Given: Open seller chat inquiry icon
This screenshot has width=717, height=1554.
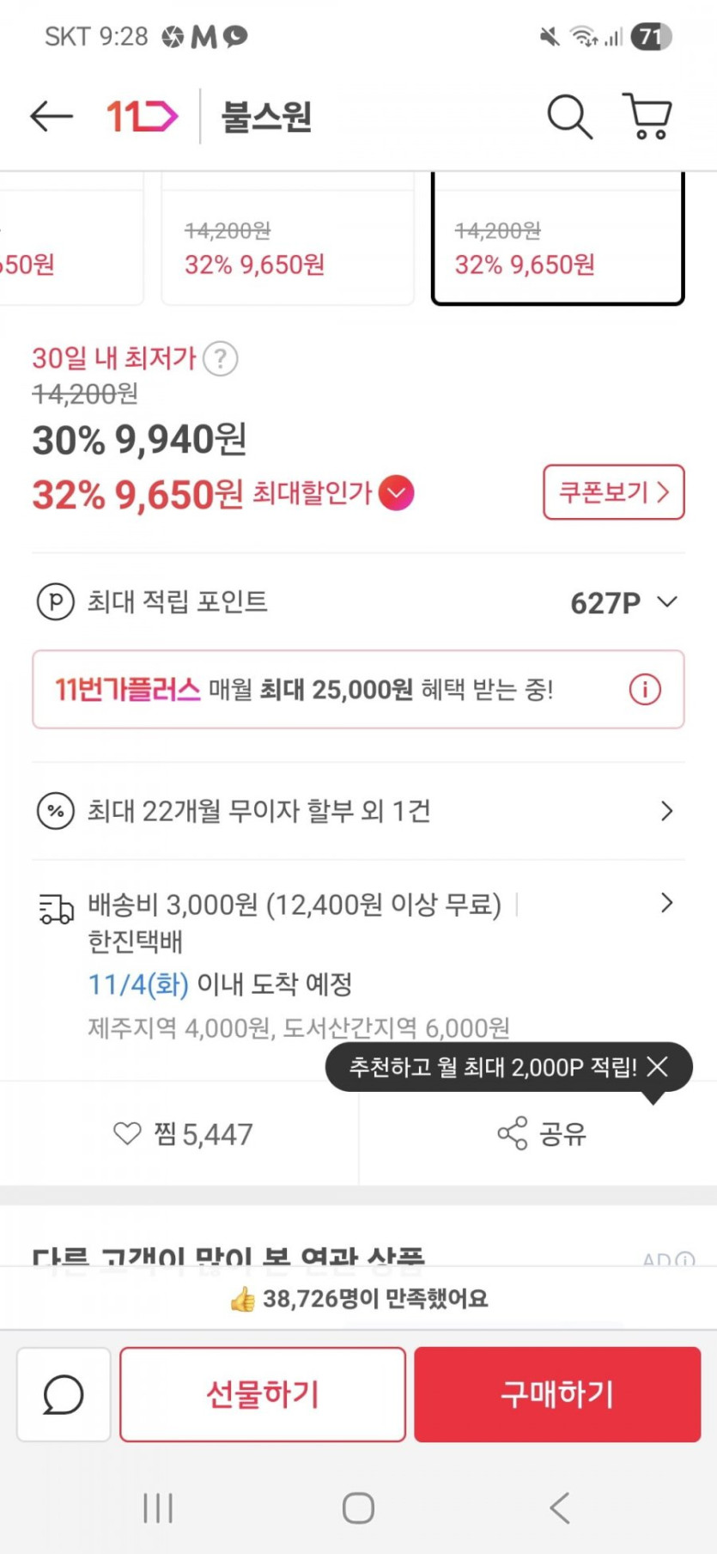Looking at the screenshot, I should 64,1394.
